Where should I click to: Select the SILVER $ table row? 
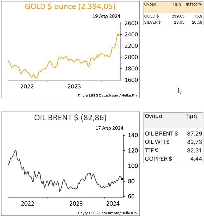(x=173, y=22)
